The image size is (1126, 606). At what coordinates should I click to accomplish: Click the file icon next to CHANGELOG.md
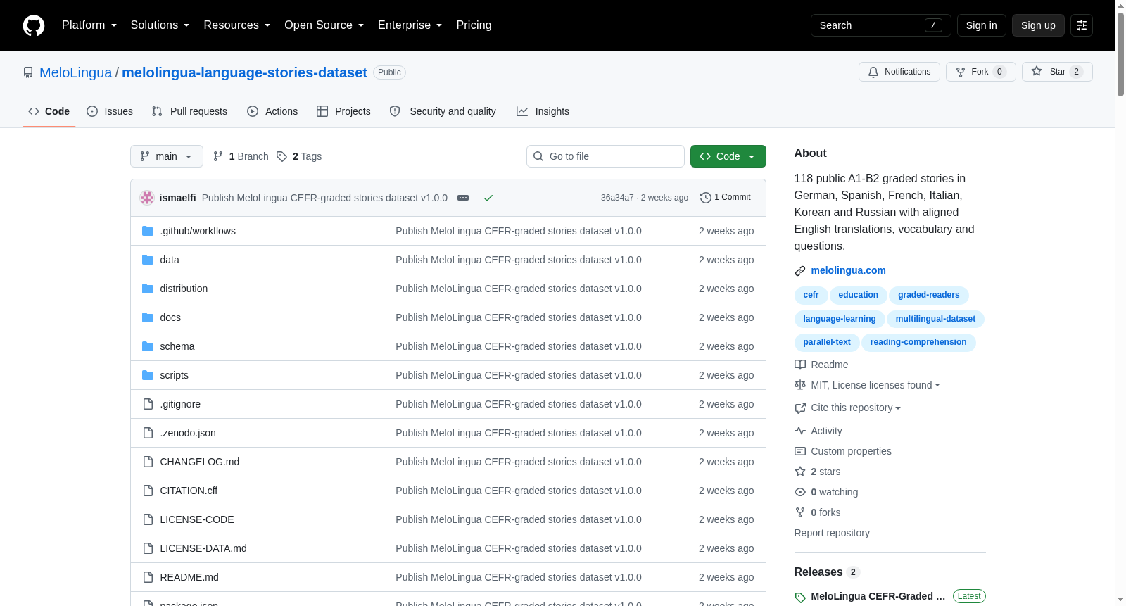[148, 462]
